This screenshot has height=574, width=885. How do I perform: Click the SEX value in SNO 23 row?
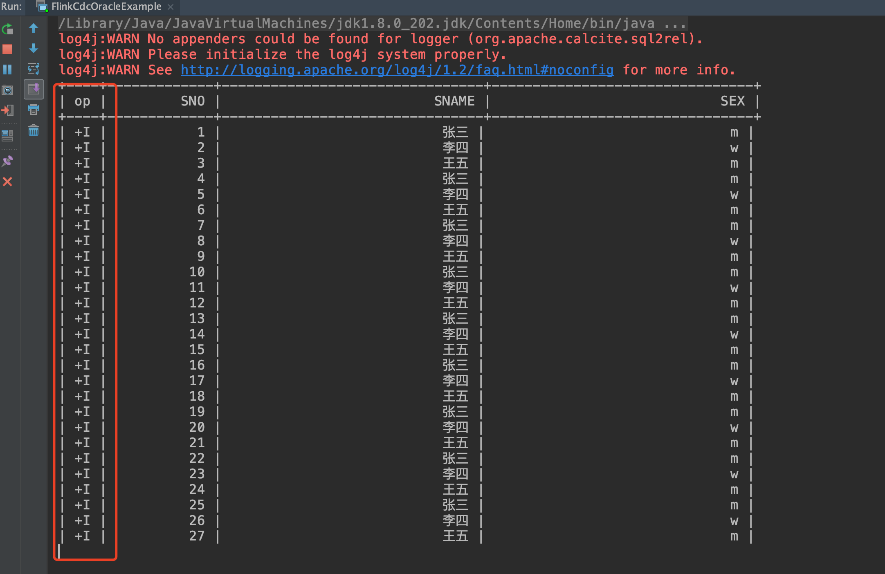[x=735, y=474]
